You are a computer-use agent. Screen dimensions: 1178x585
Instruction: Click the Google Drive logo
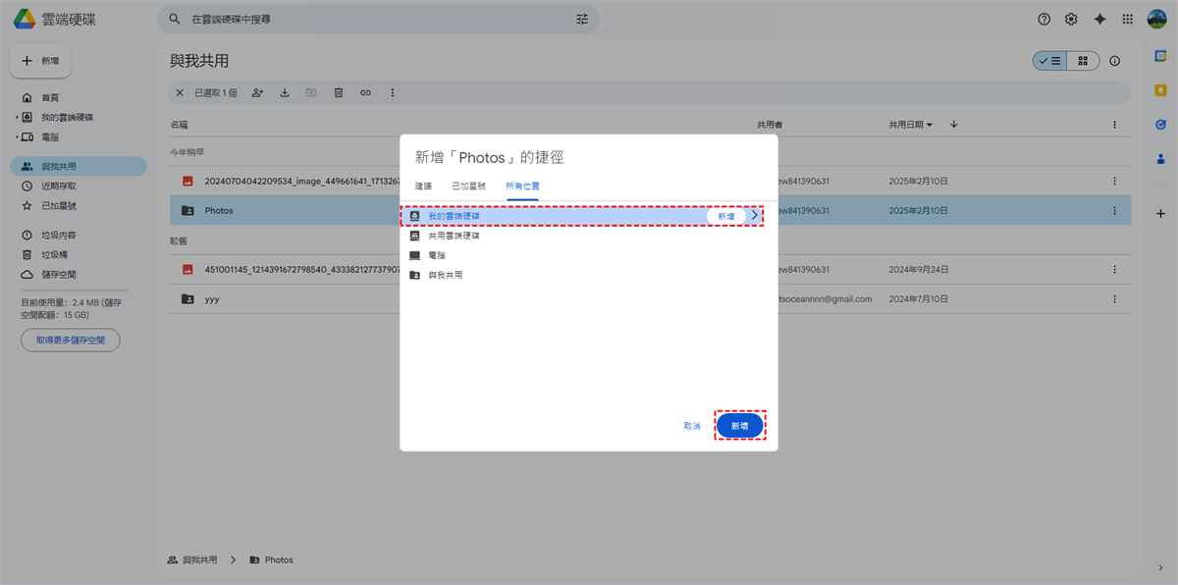pos(25,19)
